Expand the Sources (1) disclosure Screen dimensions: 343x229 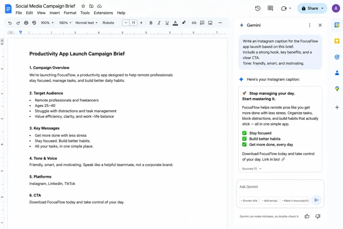(x=252, y=169)
